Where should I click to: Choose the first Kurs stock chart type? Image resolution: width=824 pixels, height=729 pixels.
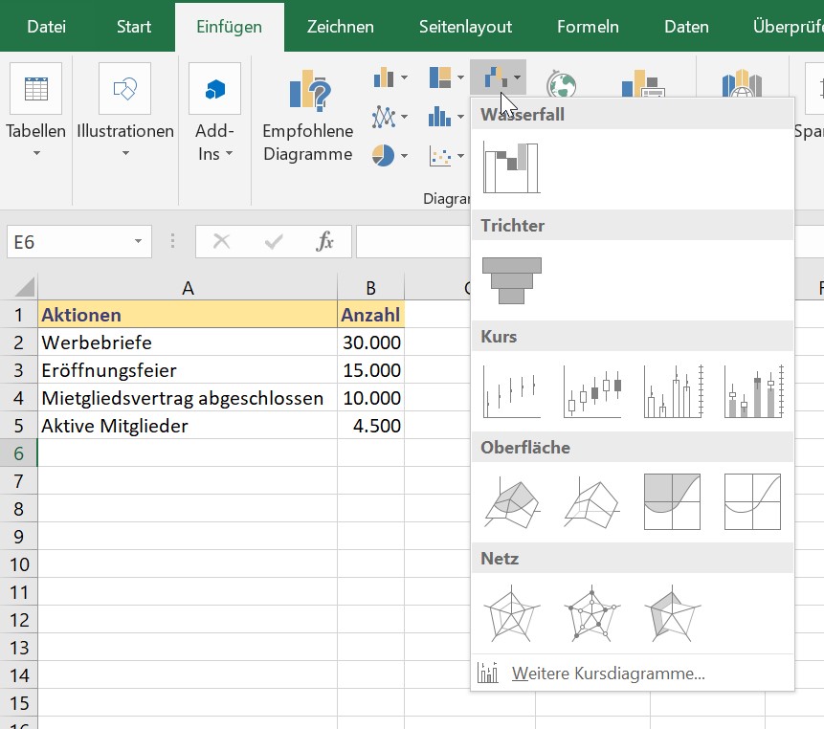511,390
